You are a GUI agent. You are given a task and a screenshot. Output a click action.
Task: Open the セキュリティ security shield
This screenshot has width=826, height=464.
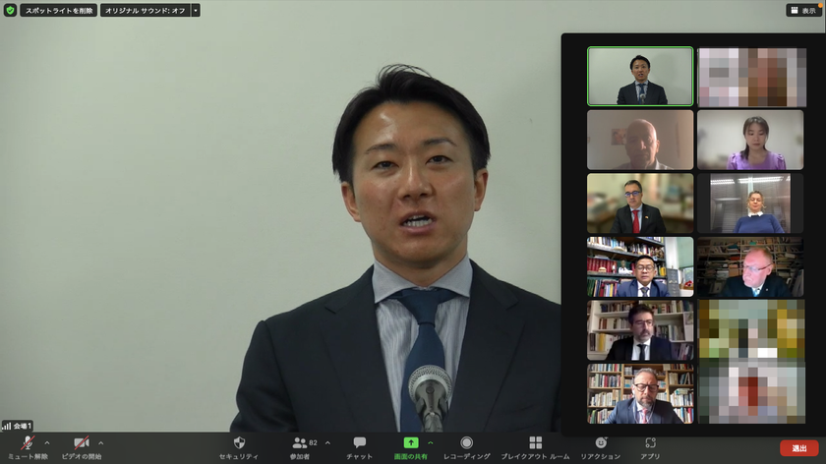click(x=239, y=447)
